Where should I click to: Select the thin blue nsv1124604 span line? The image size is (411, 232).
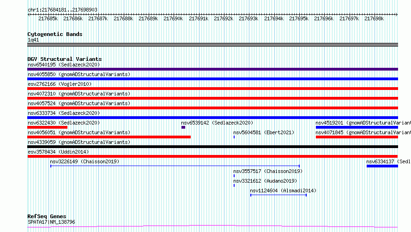(x=278, y=195)
